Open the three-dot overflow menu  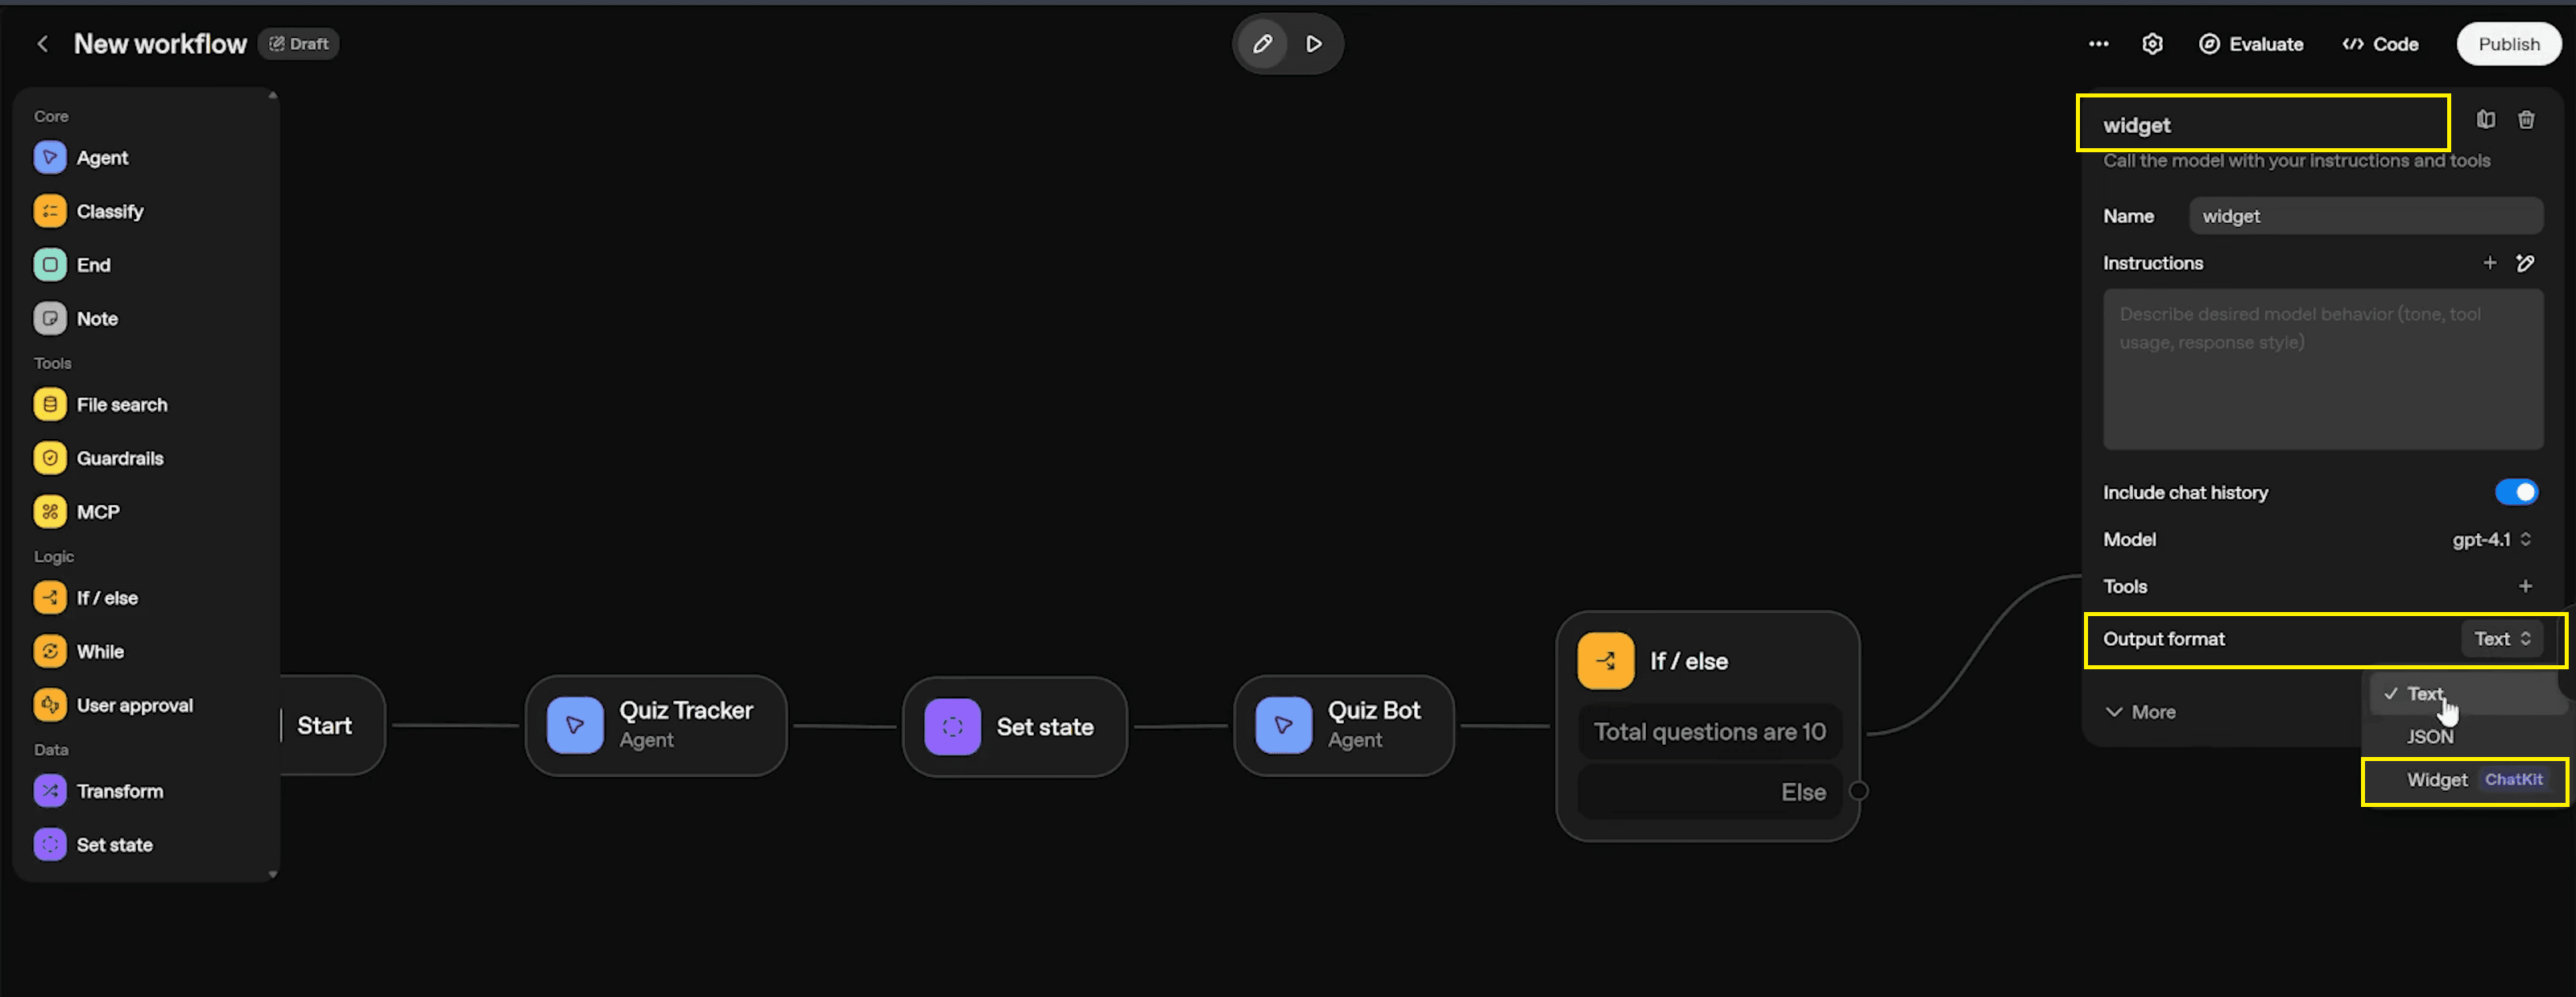click(2098, 44)
